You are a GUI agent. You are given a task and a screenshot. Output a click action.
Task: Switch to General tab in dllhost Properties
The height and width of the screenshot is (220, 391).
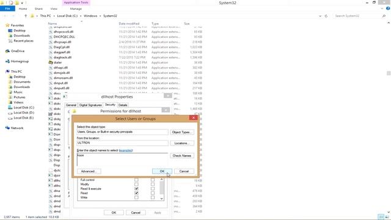[x=71, y=105]
